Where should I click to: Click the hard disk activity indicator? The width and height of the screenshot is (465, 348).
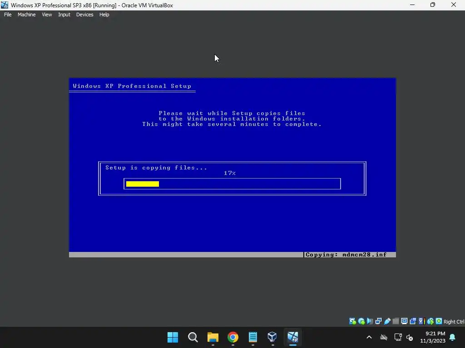352,321
